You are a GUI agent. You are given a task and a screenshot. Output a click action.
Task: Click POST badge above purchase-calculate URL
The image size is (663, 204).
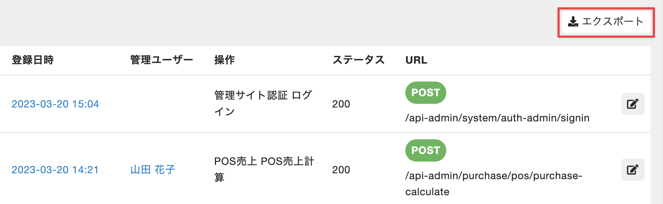tap(425, 150)
